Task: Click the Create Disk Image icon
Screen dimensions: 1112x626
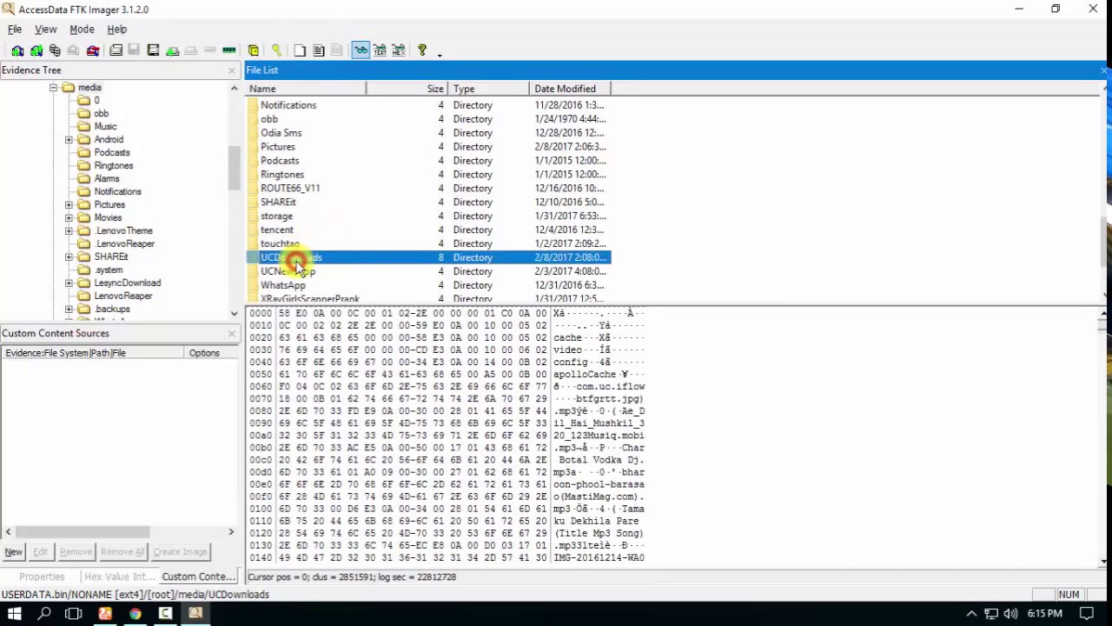Action: pos(116,50)
